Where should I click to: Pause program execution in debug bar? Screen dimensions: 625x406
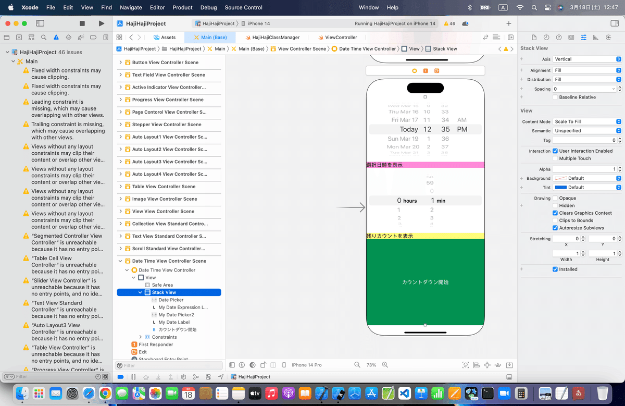pyautogui.click(x=133, y=377)
